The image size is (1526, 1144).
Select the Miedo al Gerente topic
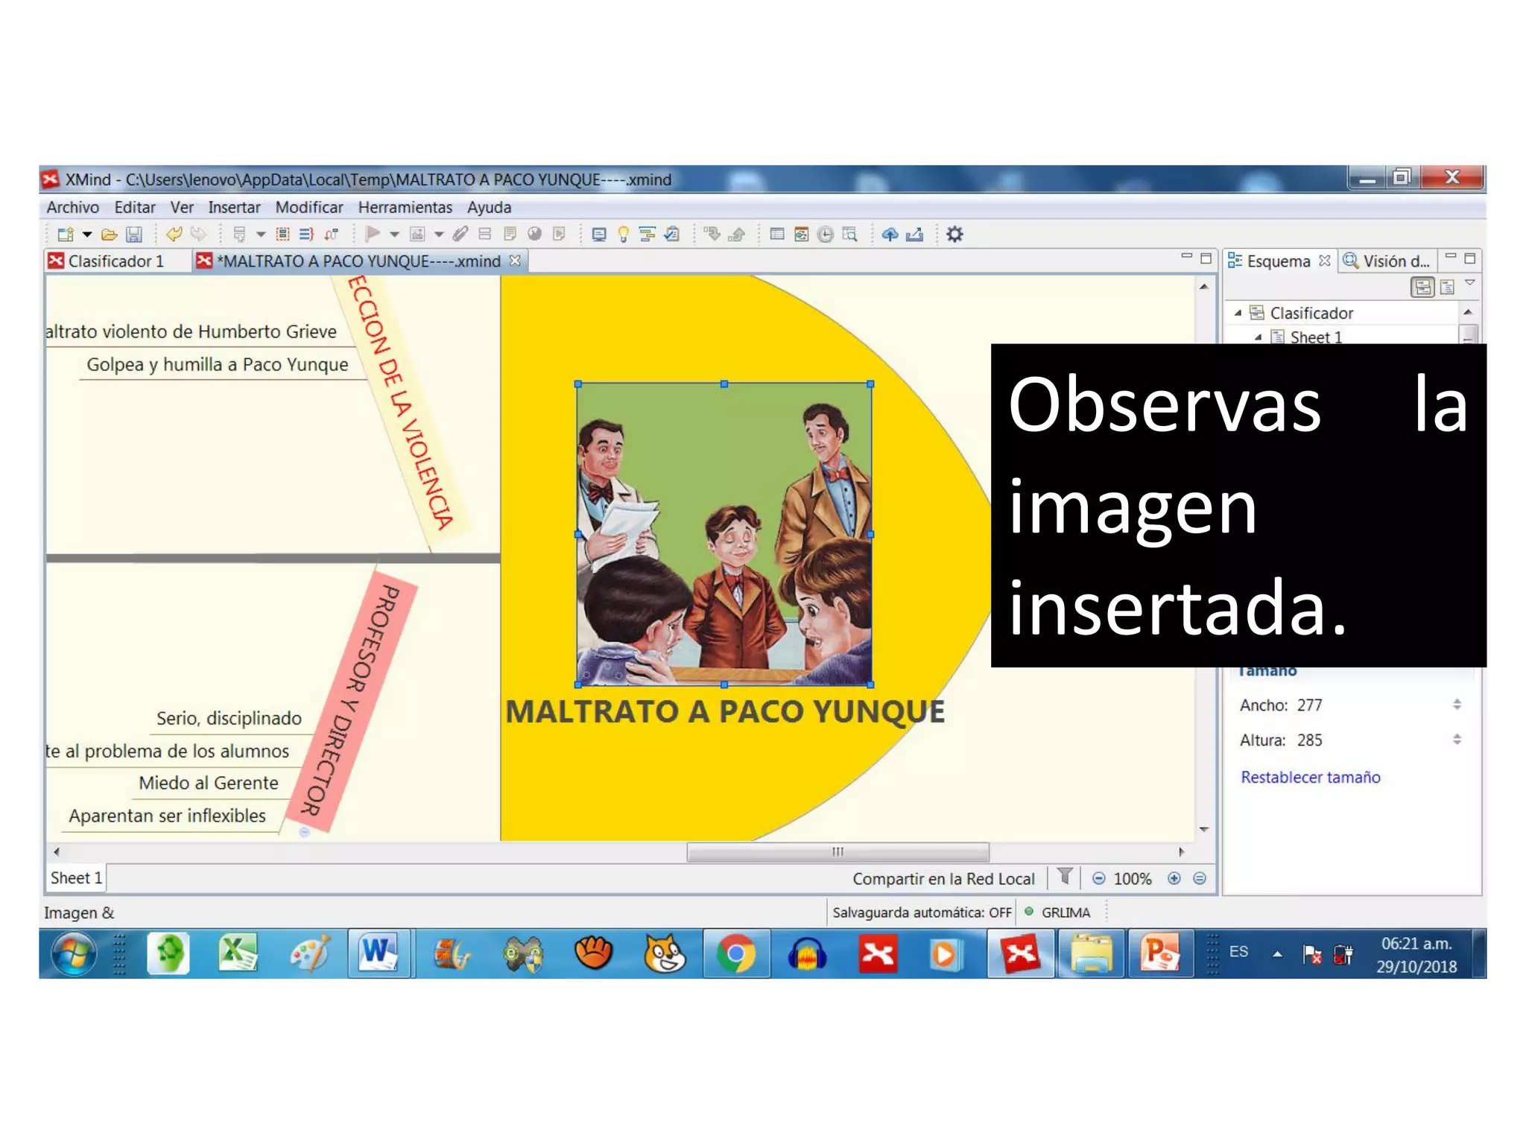click(x=209, y=783)
